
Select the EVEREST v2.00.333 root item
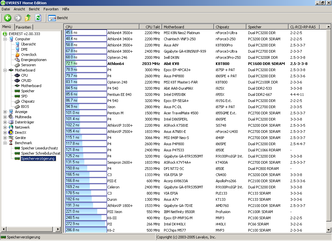[24, 34]
